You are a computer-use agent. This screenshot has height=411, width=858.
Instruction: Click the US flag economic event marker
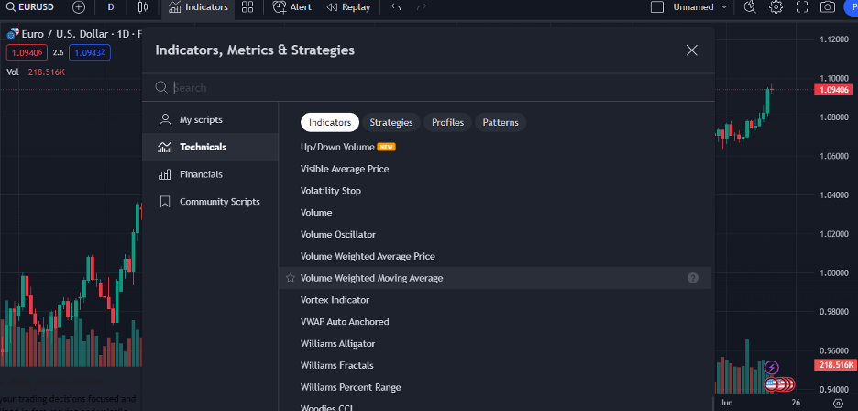772,384
